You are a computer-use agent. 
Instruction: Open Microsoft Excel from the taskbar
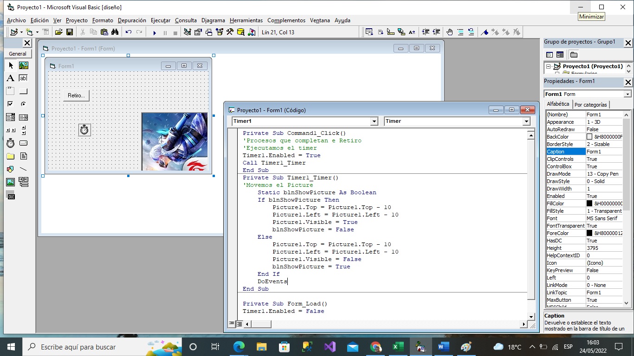click(x=398, y=347)
